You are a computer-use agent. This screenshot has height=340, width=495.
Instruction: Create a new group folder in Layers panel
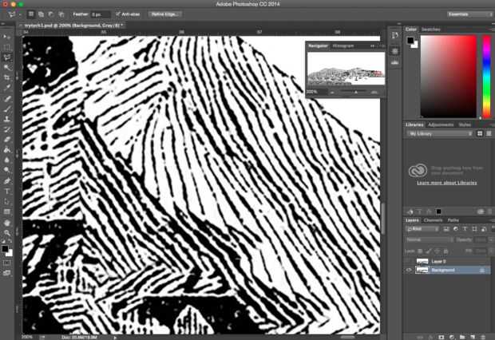point(462,337)
